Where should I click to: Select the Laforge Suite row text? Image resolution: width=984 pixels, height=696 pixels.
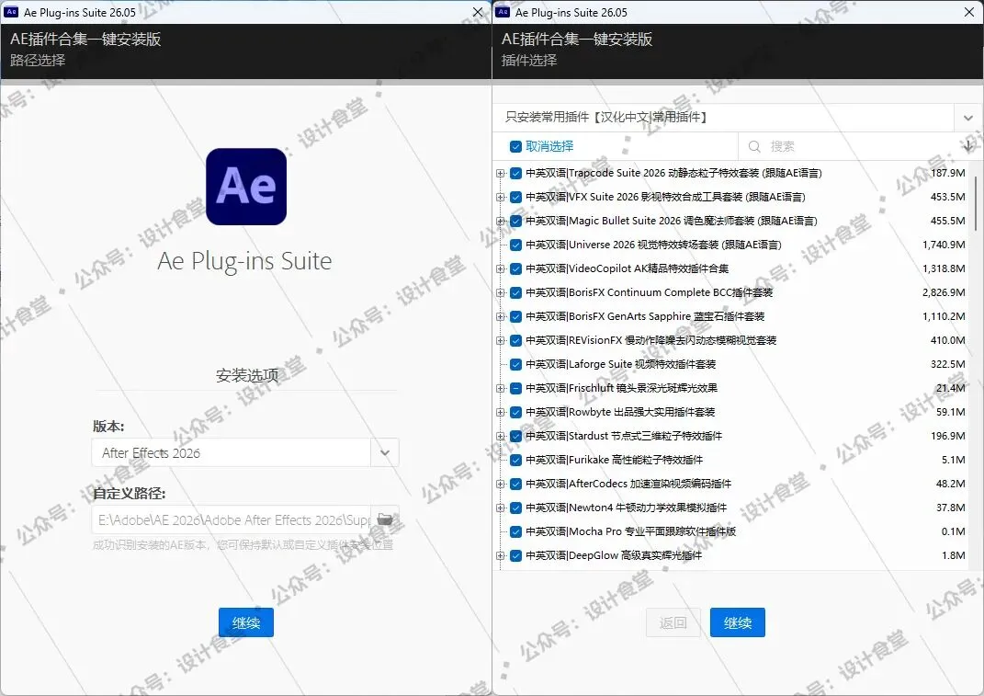tap(621, 364)
